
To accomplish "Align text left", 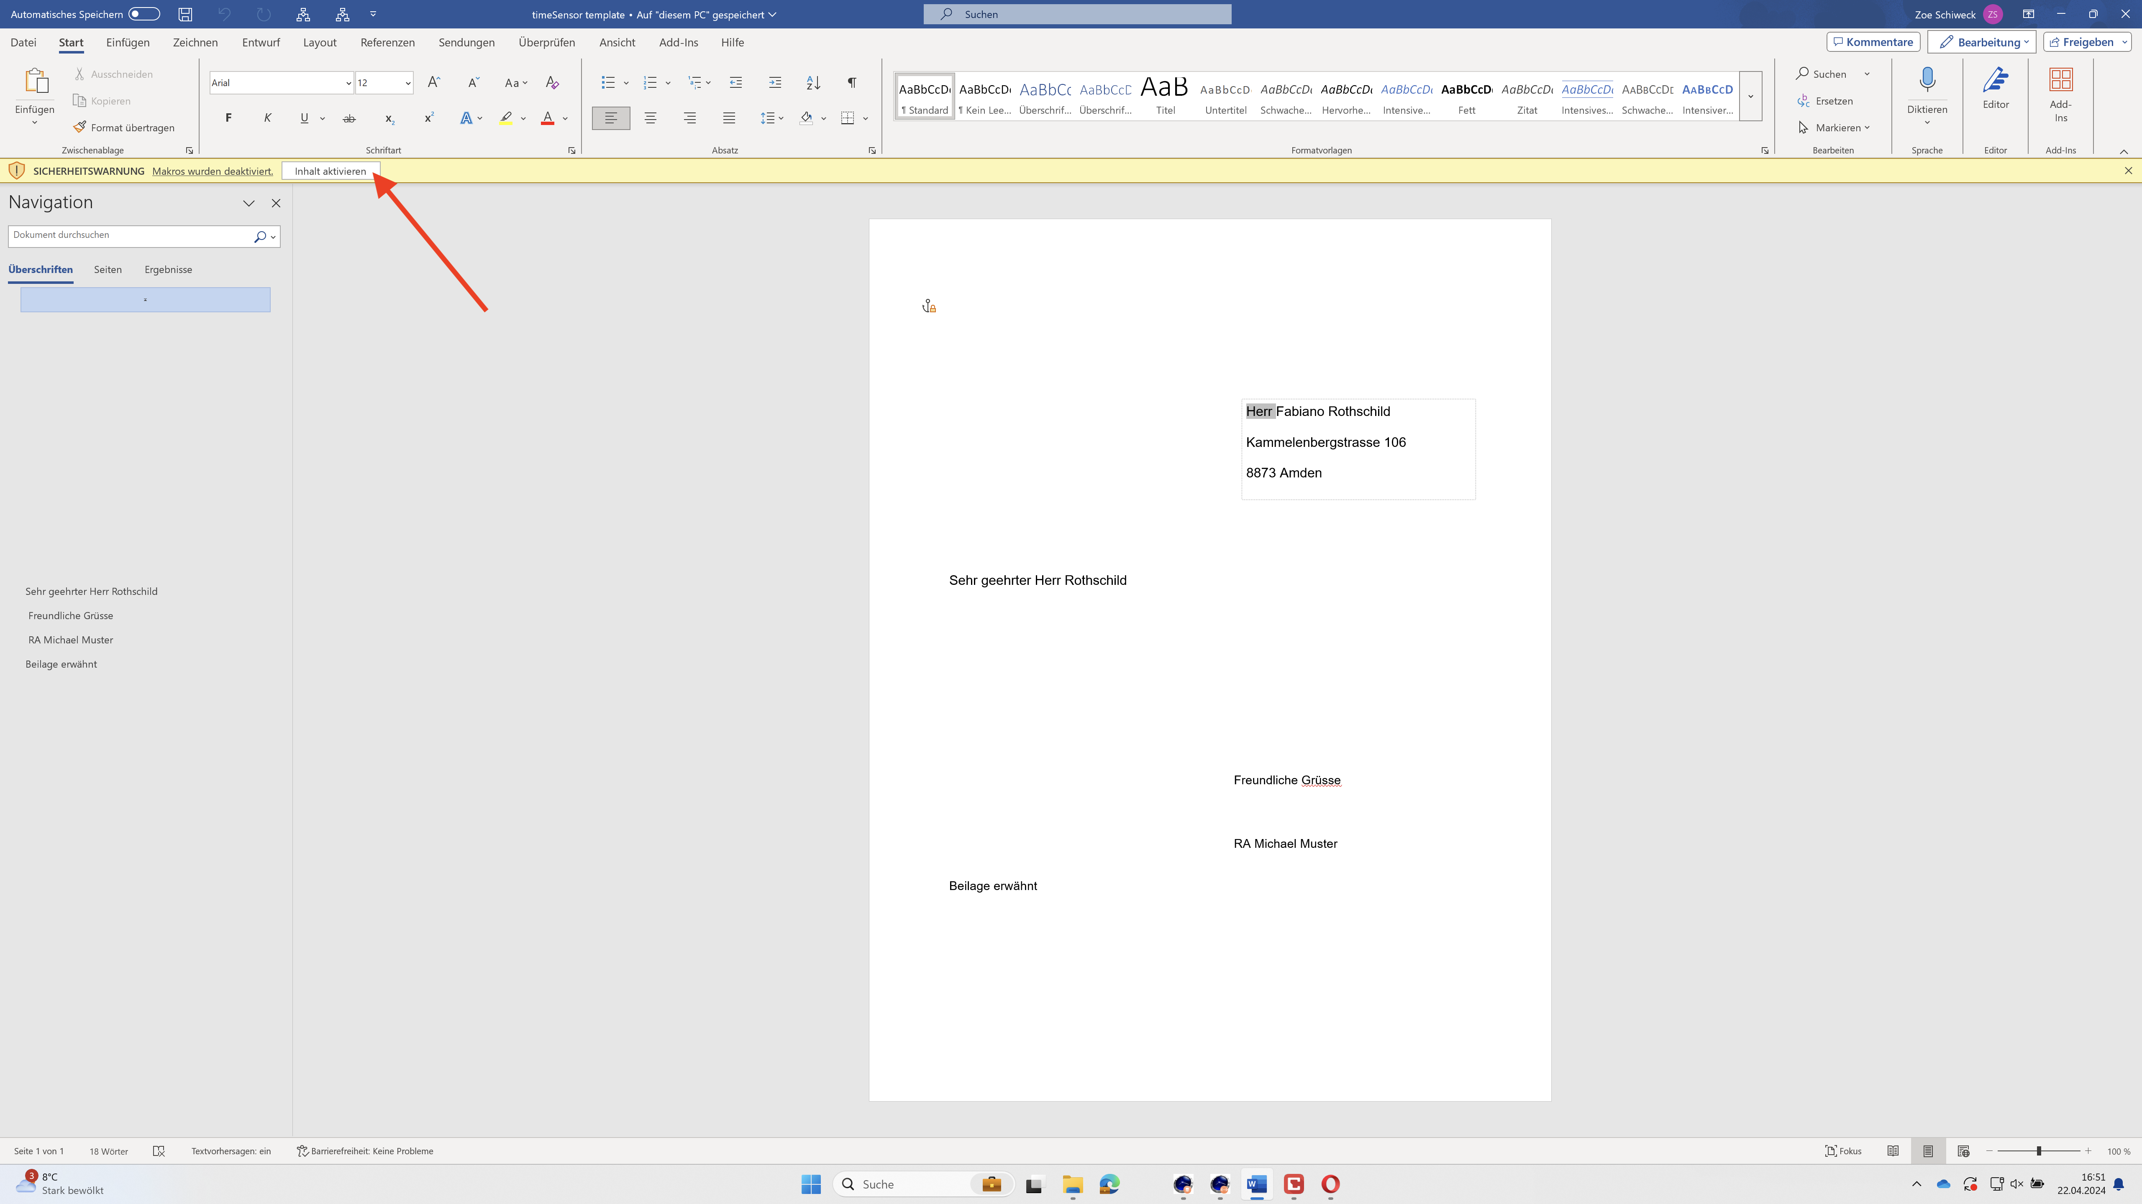I will (x=611, y=118).
